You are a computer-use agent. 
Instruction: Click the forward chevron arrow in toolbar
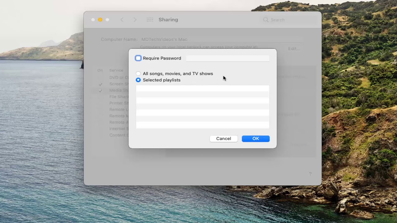click(x=135, y=20)
